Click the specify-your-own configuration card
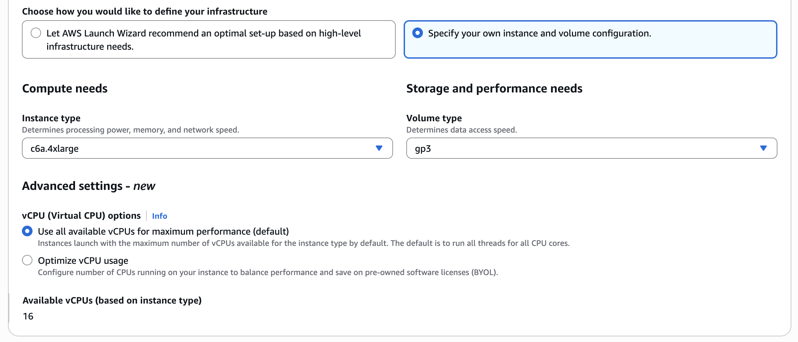Viewport: 798px width, 342px height. click(x=590, y=39)
